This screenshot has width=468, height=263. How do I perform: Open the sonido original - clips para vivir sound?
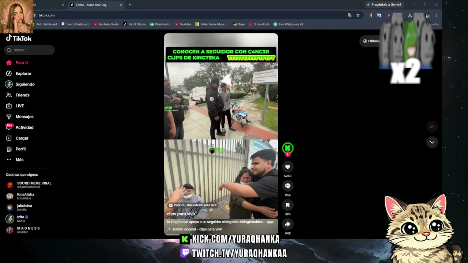pos(195,229)
